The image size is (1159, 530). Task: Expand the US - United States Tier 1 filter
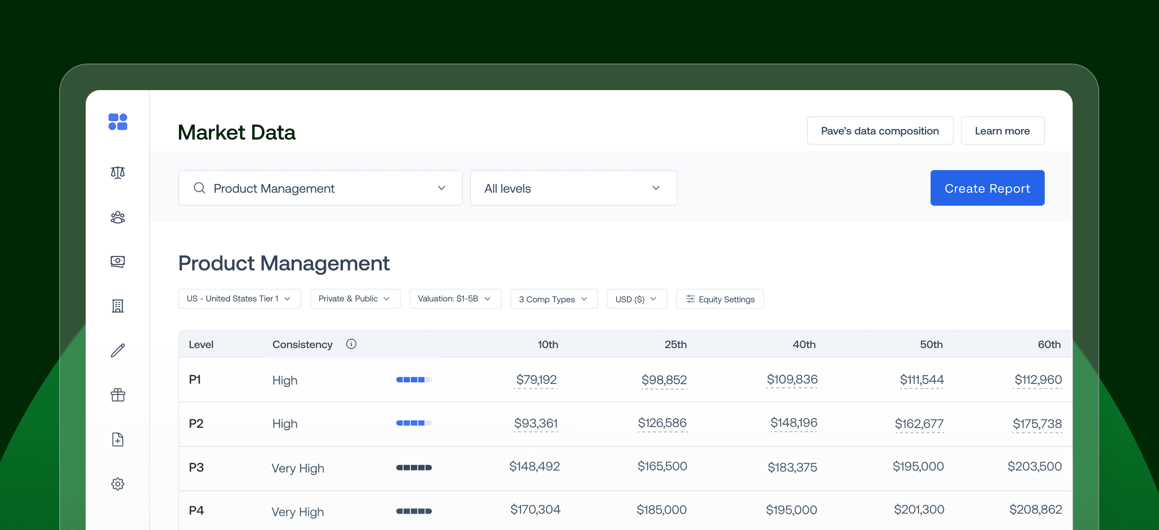(x=239, y=299)
